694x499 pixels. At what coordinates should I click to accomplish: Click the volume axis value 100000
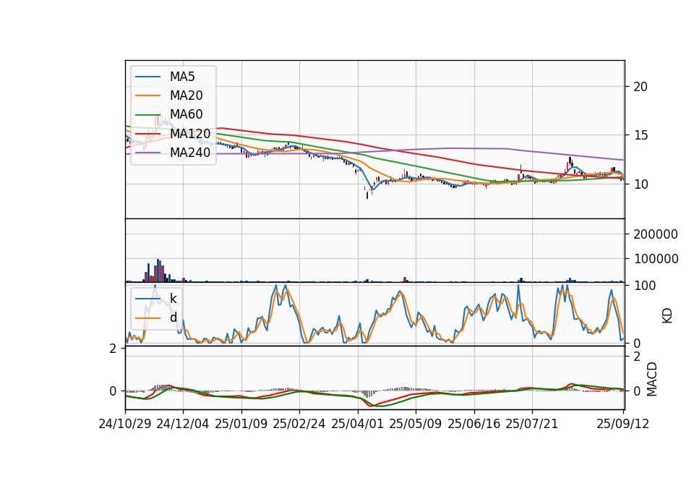(x=656, y=259)
